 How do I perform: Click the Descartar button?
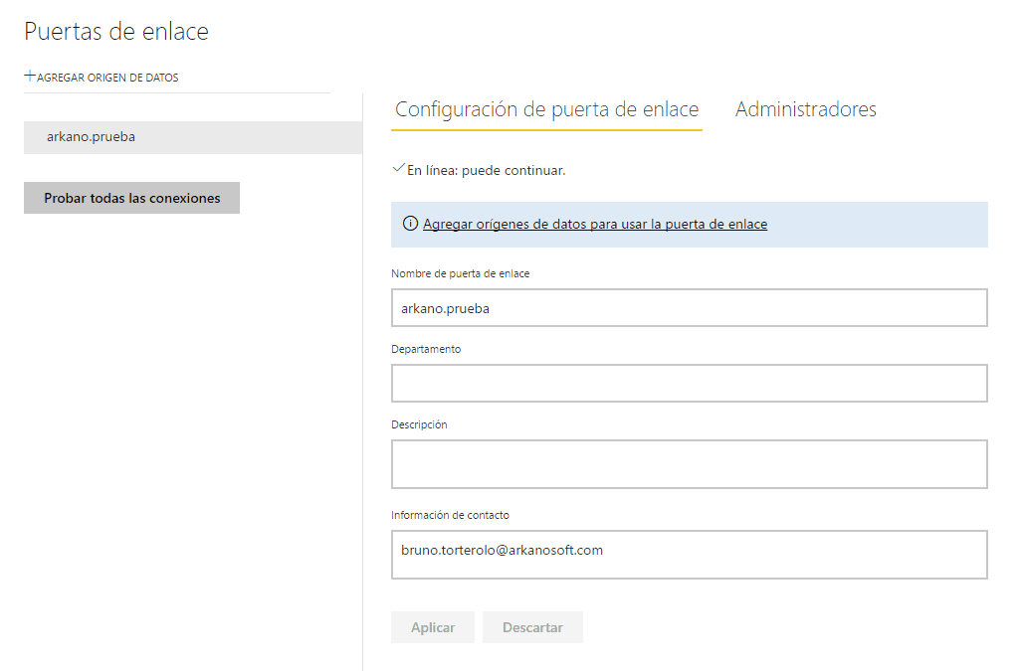pos(532,627)
